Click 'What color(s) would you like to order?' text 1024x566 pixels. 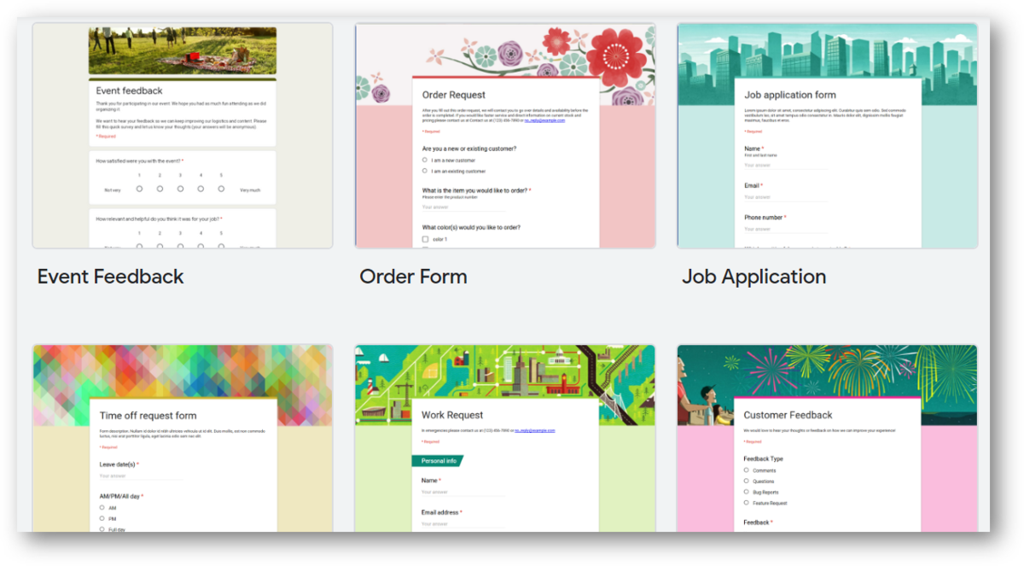click(x=471, y=227)
